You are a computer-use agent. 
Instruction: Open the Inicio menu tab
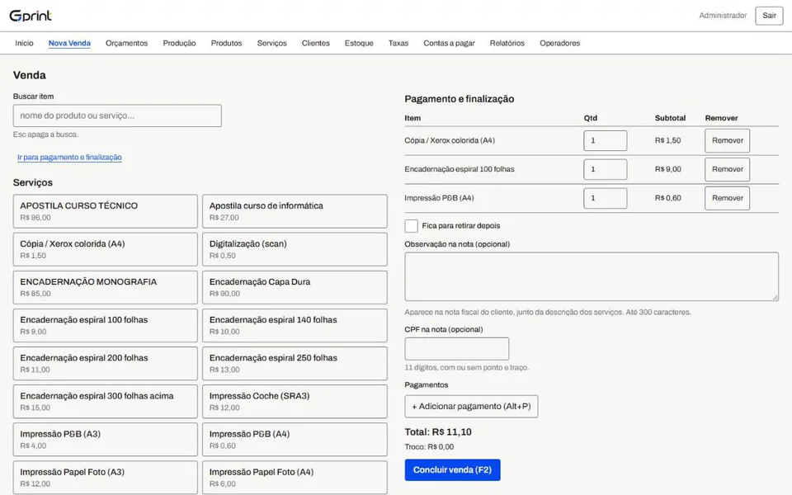pyautogui.click(x=24, y=44)
